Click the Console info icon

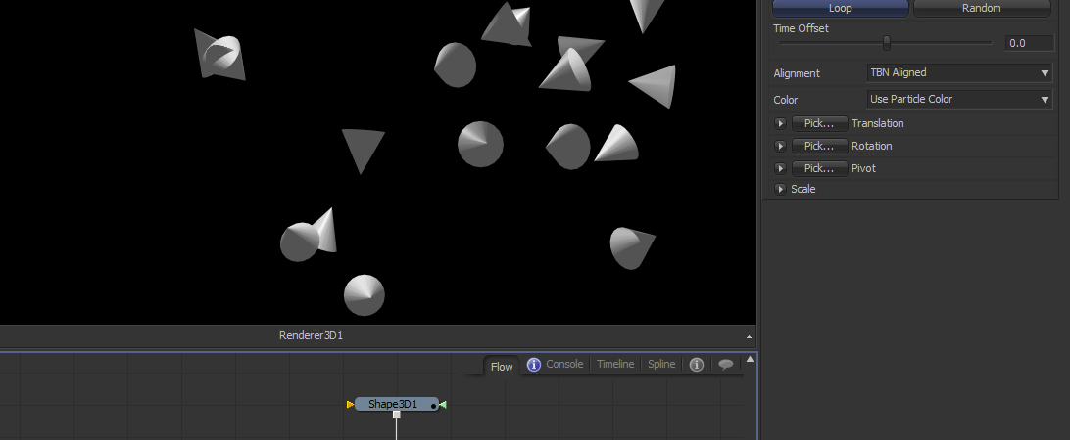coord(534,365)
